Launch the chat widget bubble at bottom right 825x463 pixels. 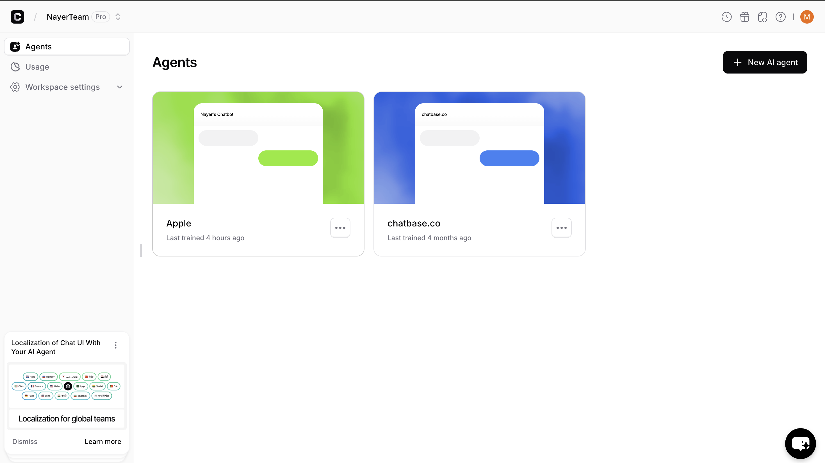click(x=800, y=443)
